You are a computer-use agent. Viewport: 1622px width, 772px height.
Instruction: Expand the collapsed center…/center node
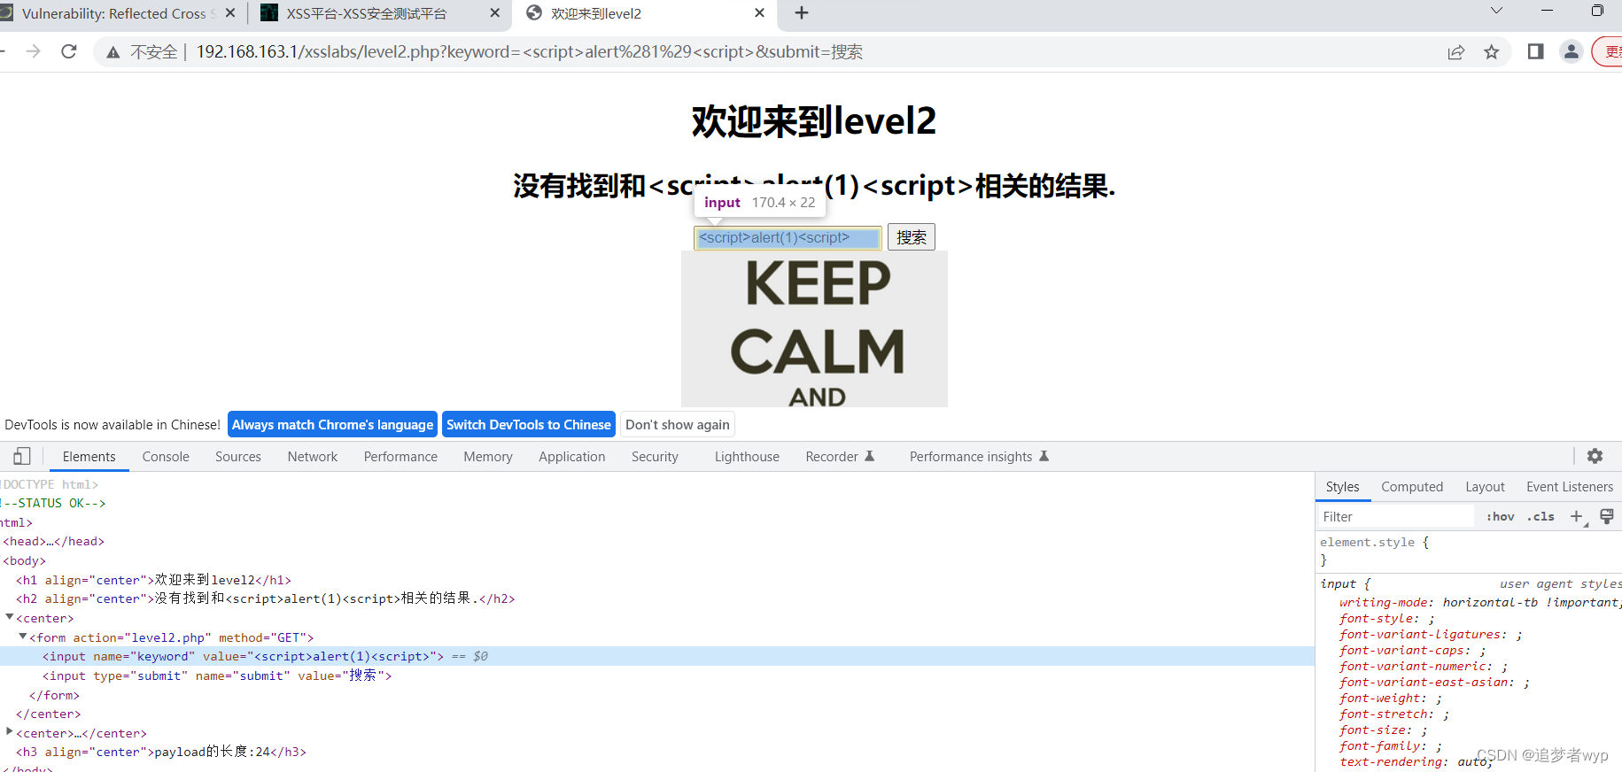coord(10,732)
